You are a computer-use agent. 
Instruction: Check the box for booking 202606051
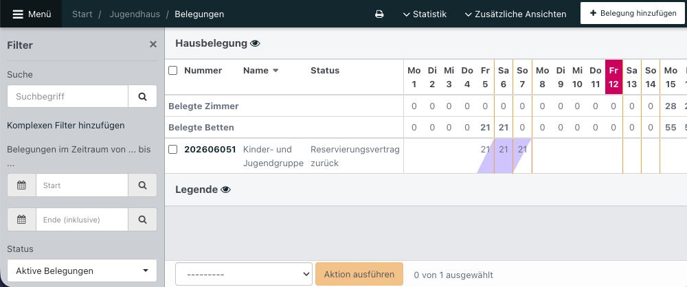coord(173,150)
